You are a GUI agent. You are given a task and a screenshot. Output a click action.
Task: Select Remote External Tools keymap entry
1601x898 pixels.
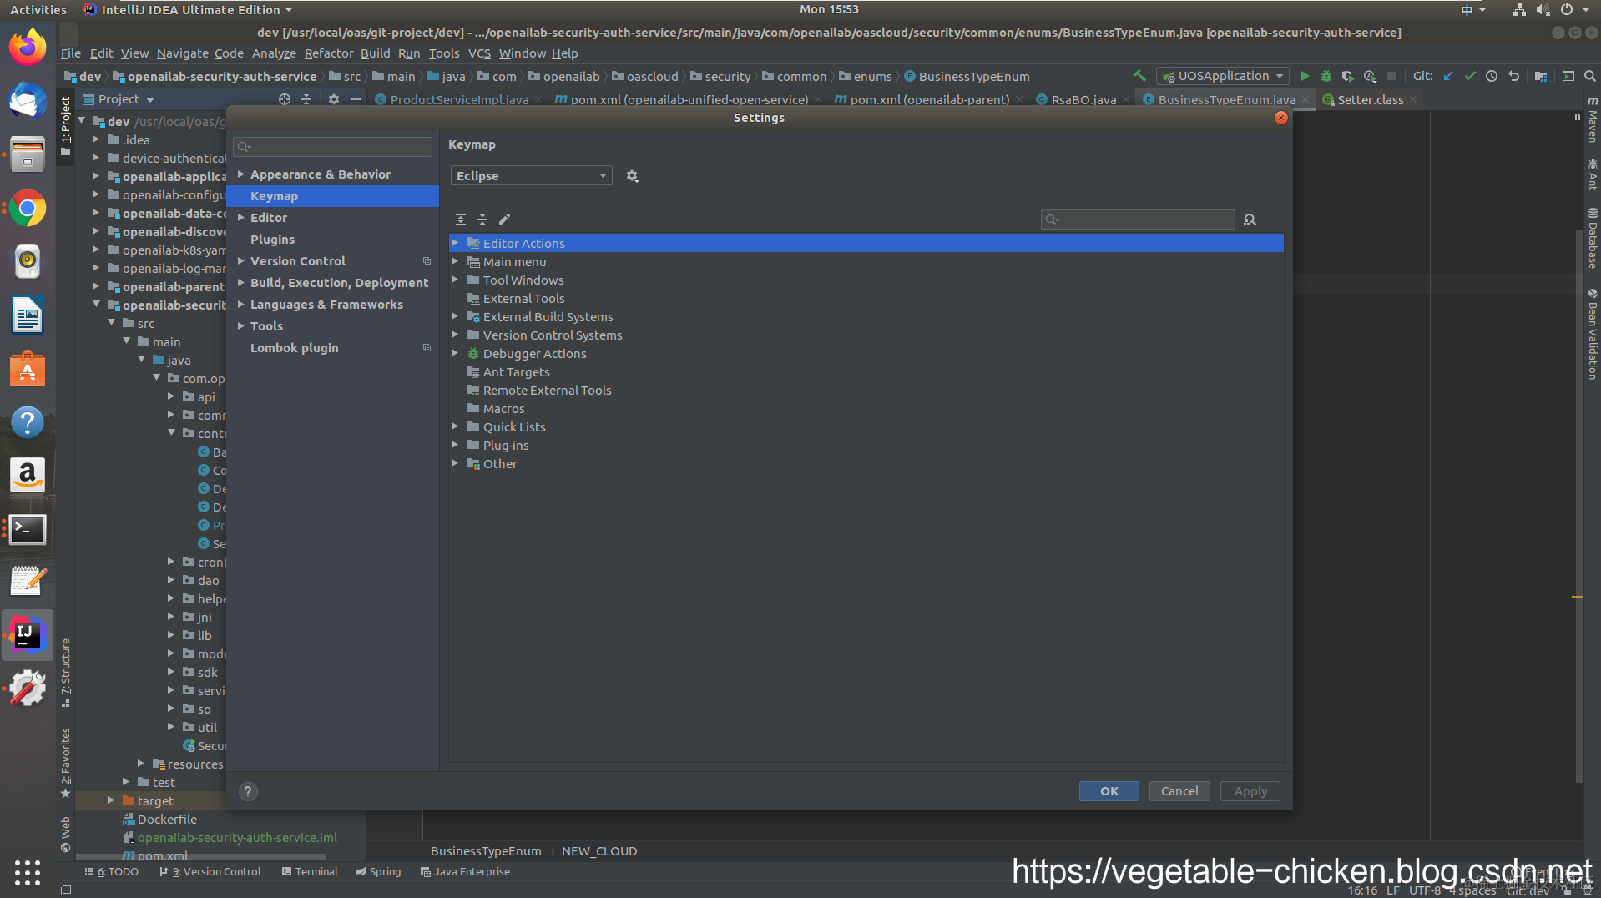click(548, 391)
